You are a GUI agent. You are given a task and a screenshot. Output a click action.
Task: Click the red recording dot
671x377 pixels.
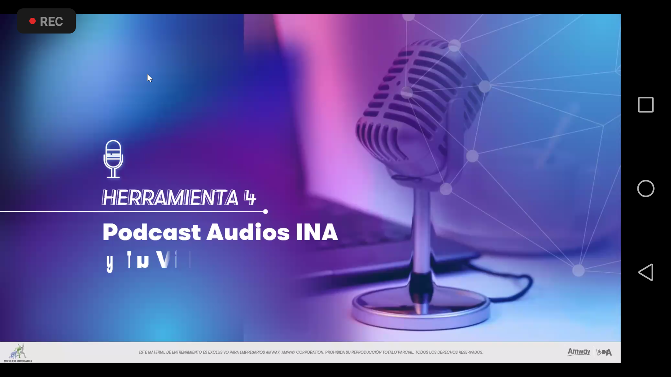click(x=33, y=21)
